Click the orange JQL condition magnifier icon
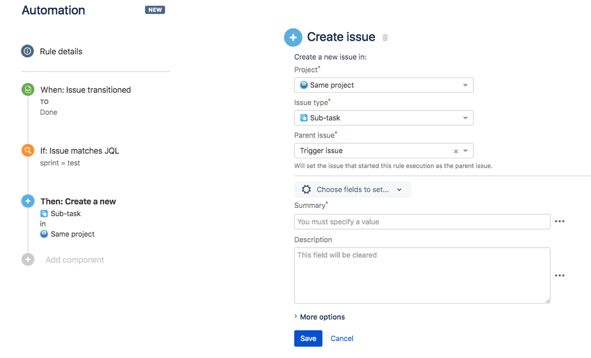Image resolution: width=591 pixels, height=358 pixels. click(27, 150)
